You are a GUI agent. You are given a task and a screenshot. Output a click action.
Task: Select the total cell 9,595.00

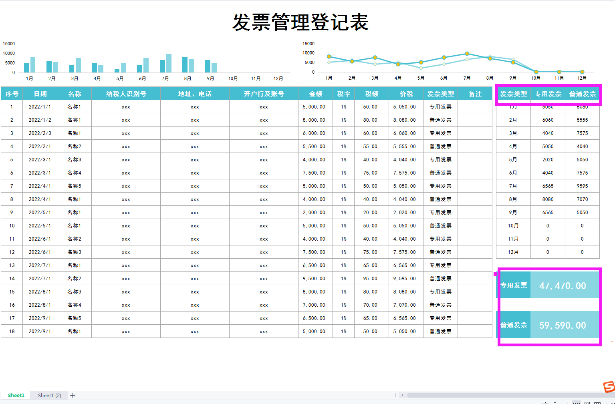point(406,279)
